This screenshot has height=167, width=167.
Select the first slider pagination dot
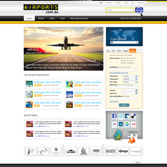[x=95, y=60]
